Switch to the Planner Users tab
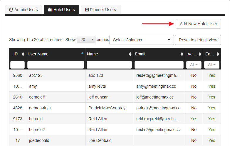This screenshot has height=146, width=230. pyautogui.click(x=100, y=10)
